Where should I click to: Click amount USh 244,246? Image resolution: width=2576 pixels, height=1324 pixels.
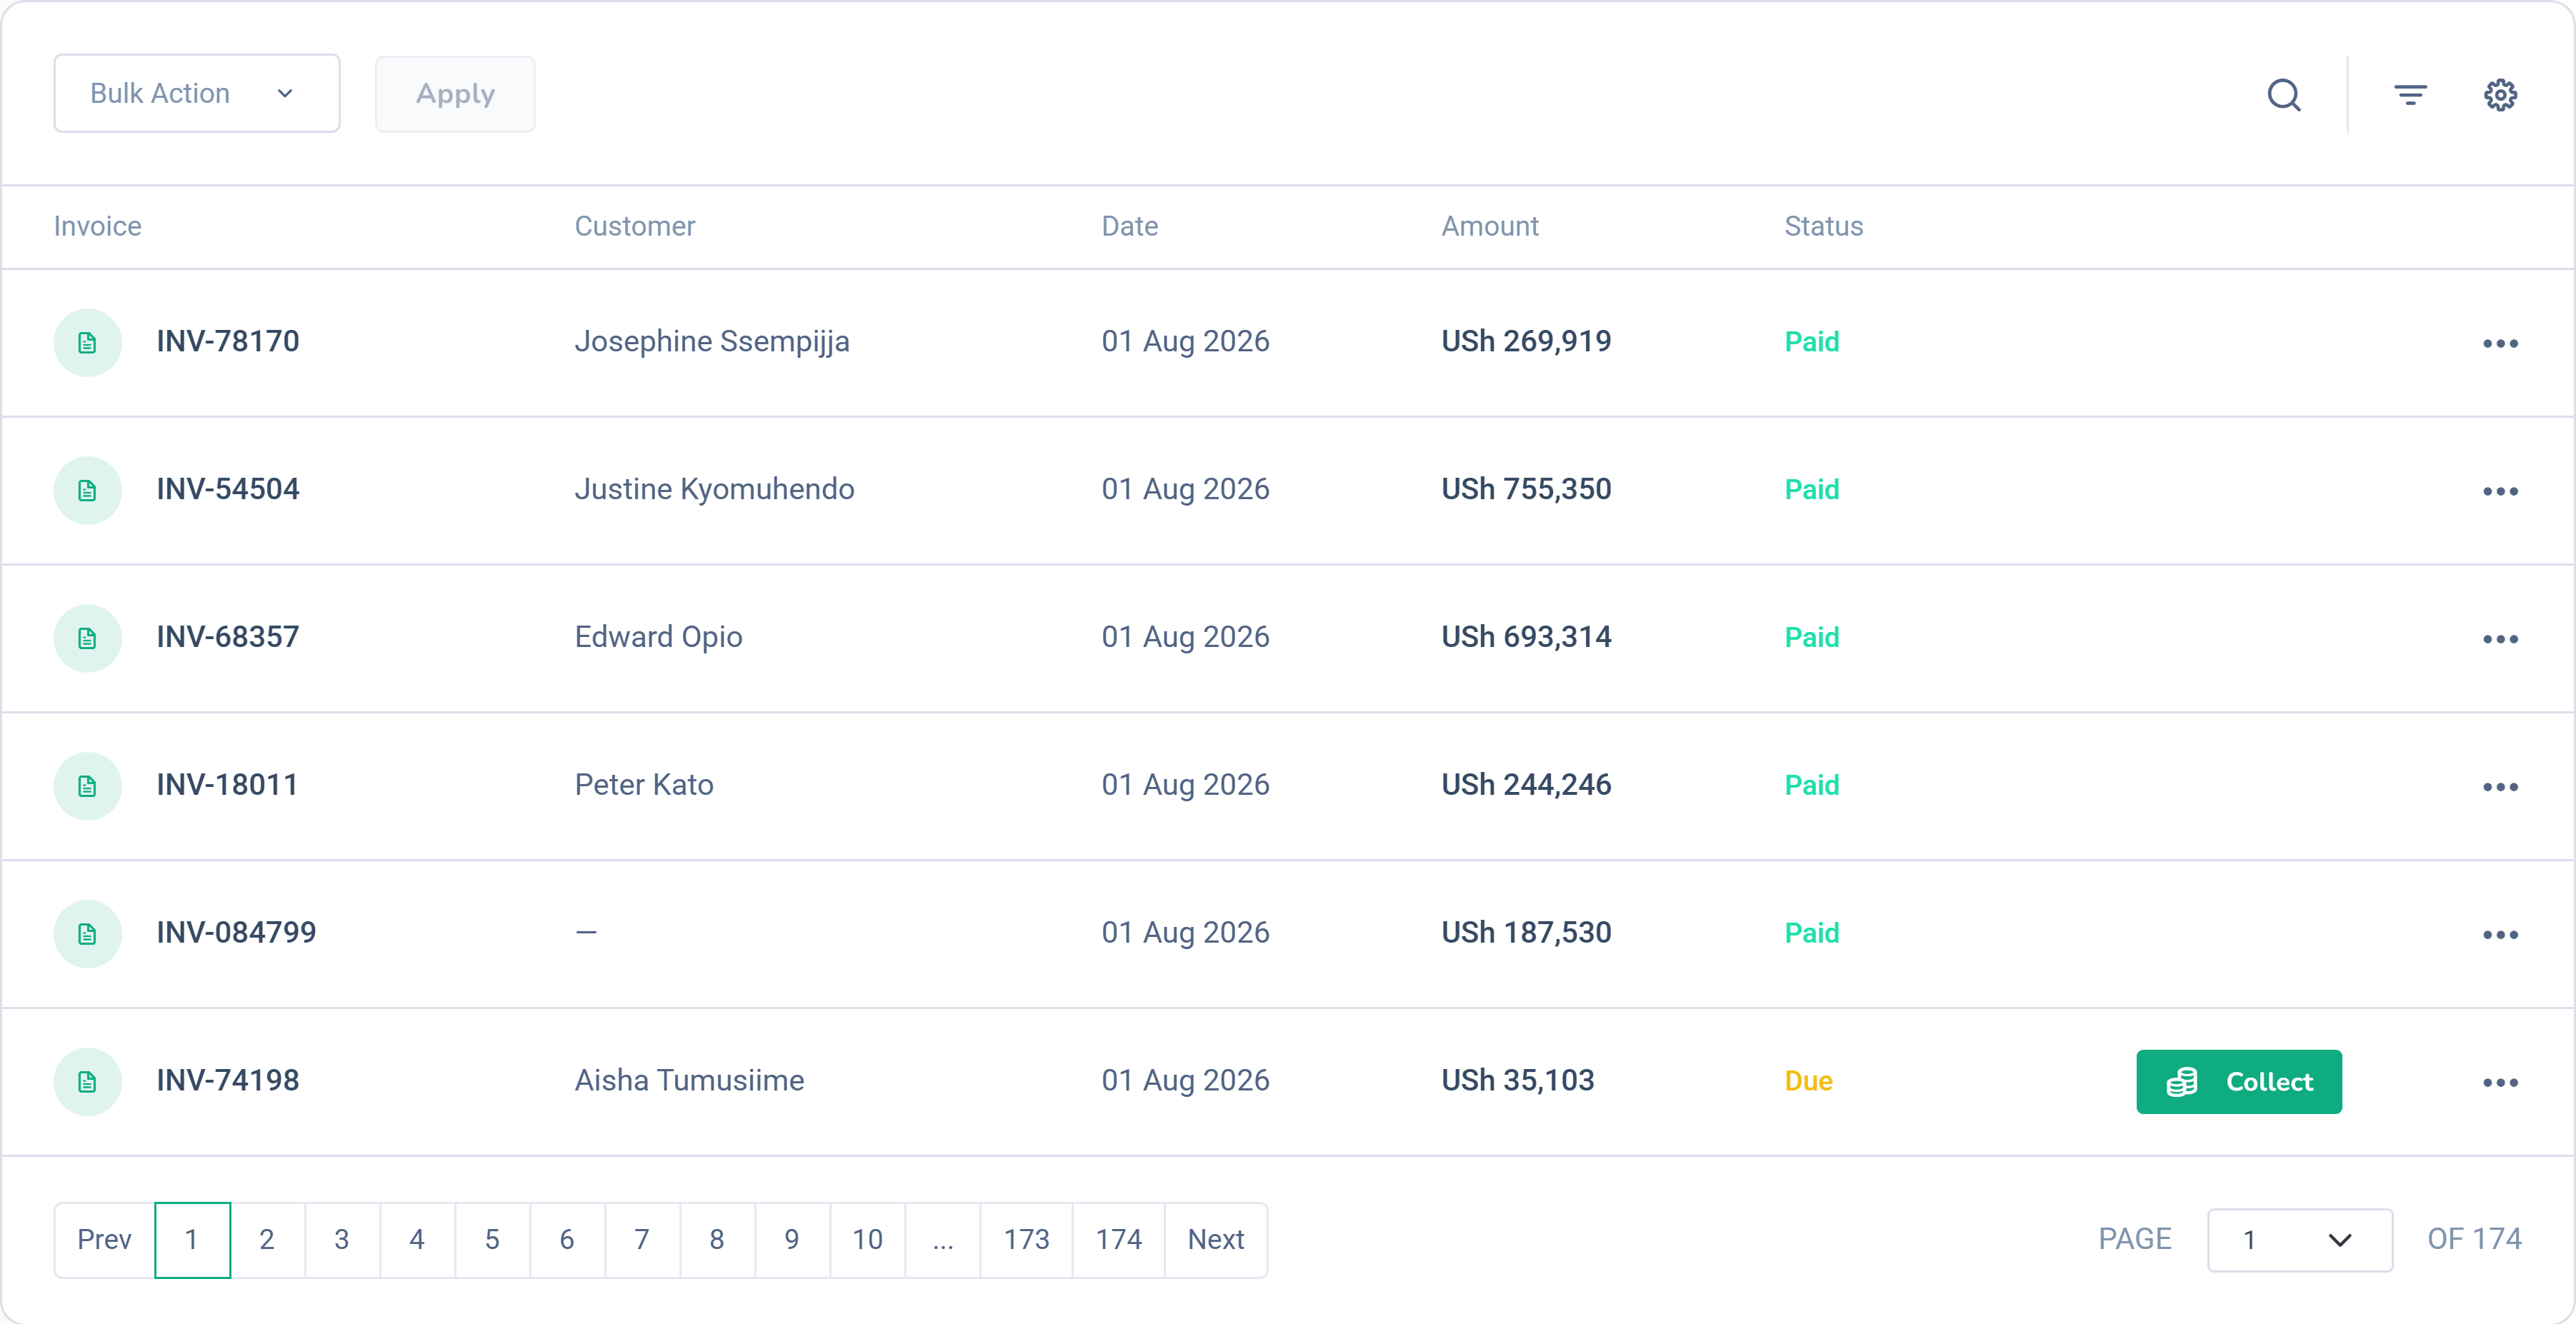click(1527, 785)
